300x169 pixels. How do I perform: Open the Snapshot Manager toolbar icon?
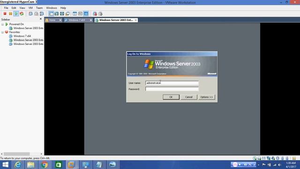[42, 14]
